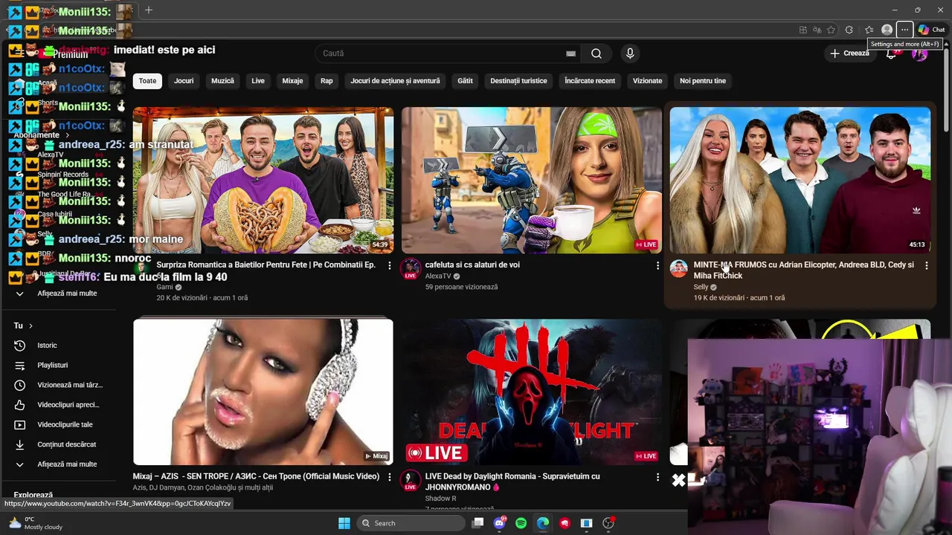The width and height of the screenshot is (952, 535).
Task: Open Copilot Chat in Edge
Action: (x=931, y=30)
